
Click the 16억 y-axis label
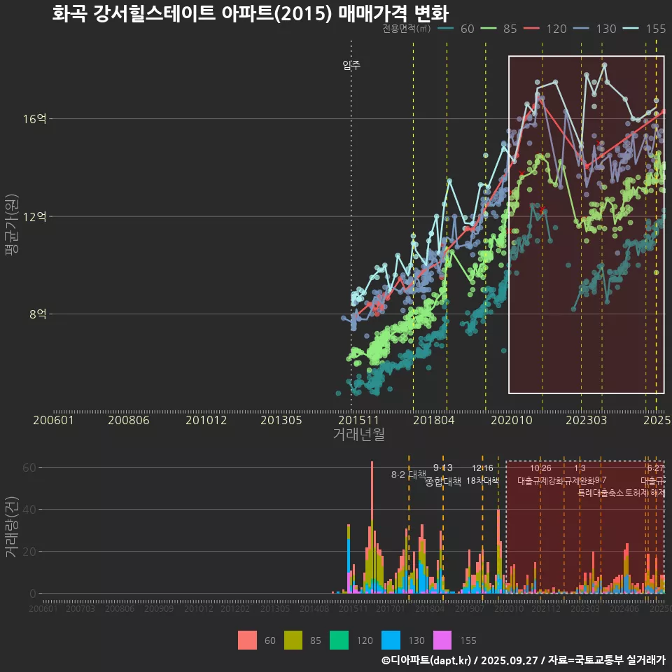pos(34,119)
